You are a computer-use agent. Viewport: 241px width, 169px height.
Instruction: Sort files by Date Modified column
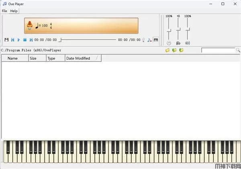click(83, 58)
